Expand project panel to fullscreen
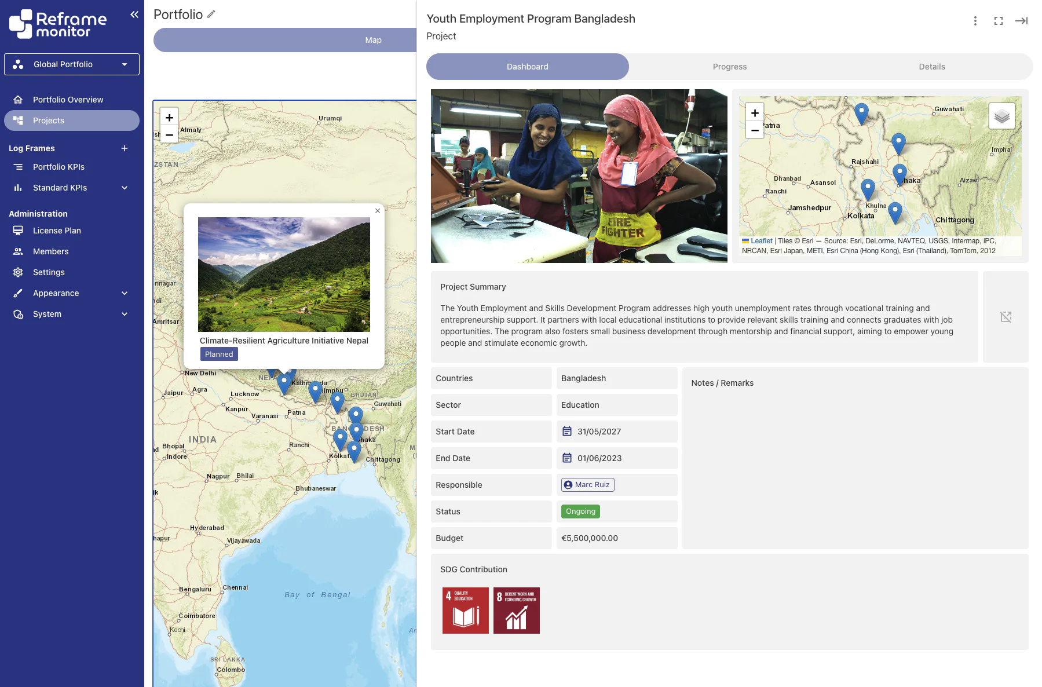This screenshot has height=687, width=1042. (999, 21)
